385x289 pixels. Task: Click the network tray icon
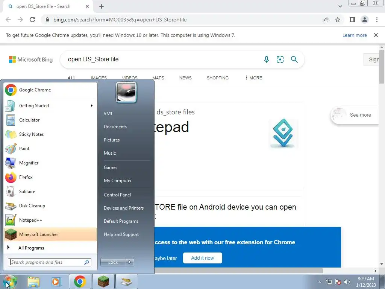[329, 282]
